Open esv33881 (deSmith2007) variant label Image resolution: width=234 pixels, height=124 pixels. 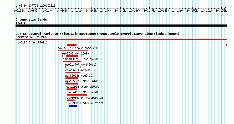pyautogui.click(x=86, y=103)
